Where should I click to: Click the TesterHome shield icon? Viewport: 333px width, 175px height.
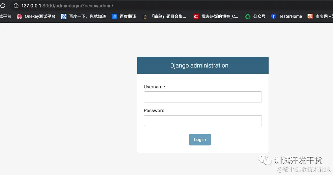pos(274,16)
